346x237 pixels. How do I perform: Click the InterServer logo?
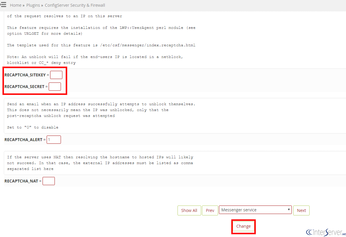coord(326,232)
